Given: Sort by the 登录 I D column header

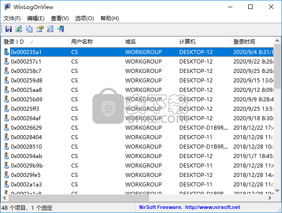Looking at the screenshot, I should [35, 42].
